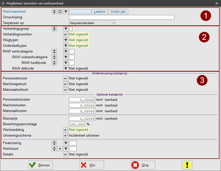Click the Omschrijving text field
Screen dimensions: 221x171
point(121,17)
